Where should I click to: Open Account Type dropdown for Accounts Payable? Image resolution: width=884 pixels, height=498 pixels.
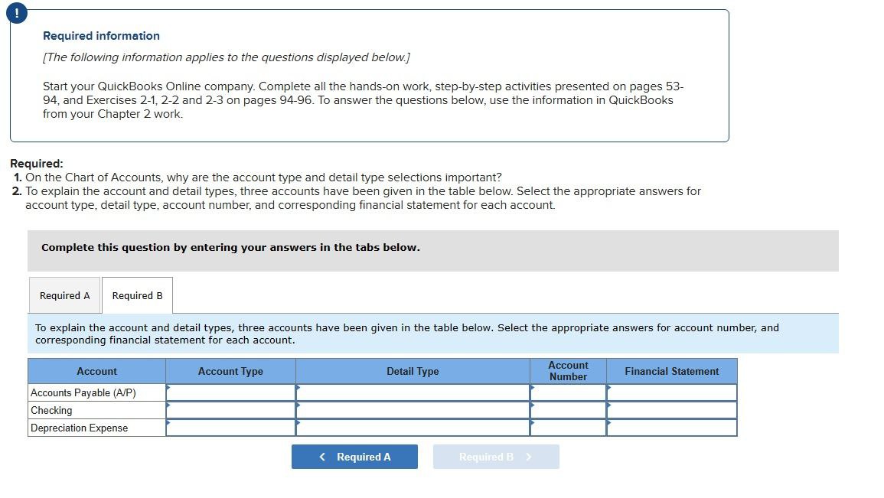[230, 392]
